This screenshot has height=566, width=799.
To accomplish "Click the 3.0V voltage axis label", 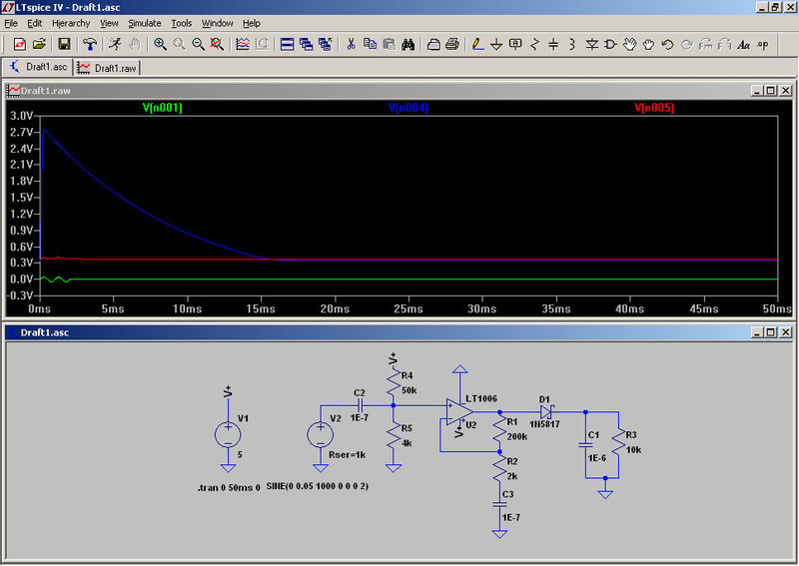I will pos(21,116).
